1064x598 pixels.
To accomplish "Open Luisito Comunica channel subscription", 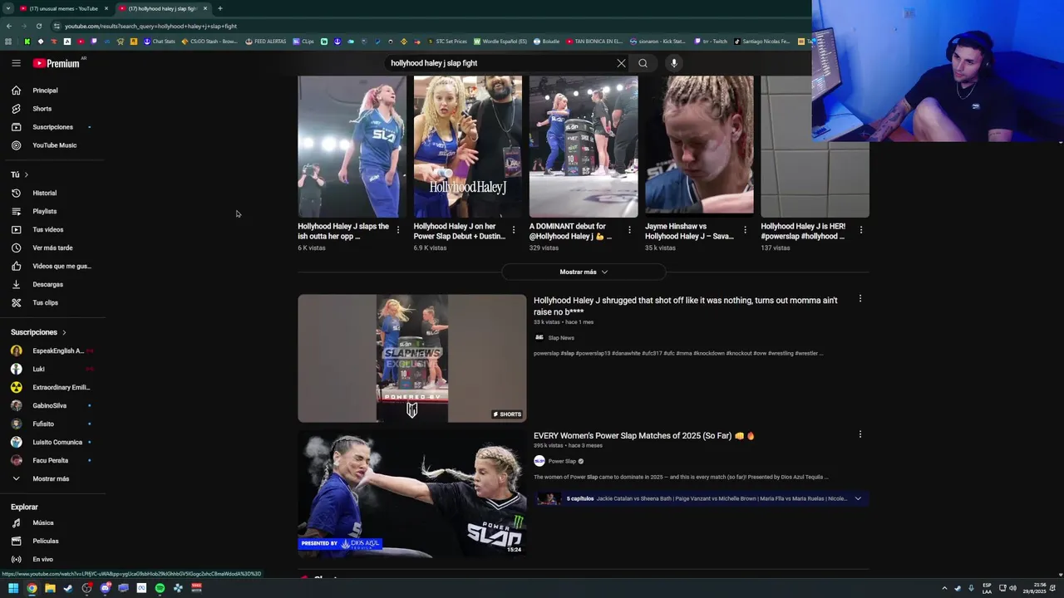I will 52,442.
